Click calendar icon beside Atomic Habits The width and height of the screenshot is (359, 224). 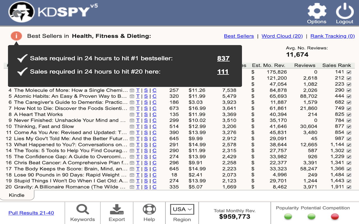(132, 96)
